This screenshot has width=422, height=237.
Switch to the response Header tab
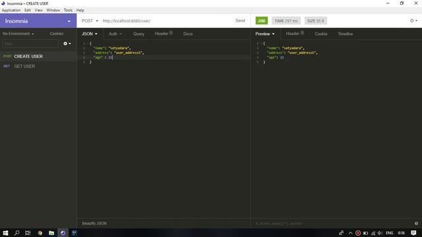(295, 34)
